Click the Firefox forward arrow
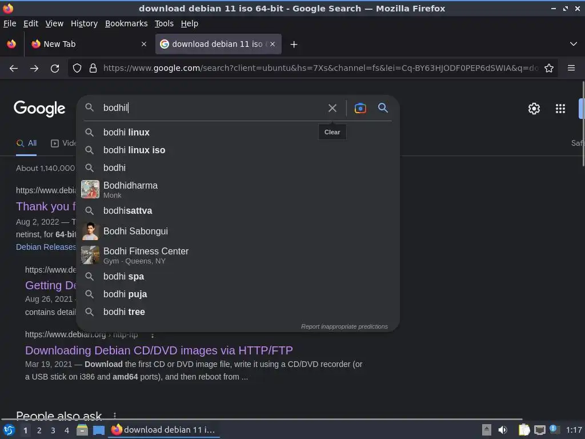This screenshot has height=439, width=585. (x=34, y=69)
